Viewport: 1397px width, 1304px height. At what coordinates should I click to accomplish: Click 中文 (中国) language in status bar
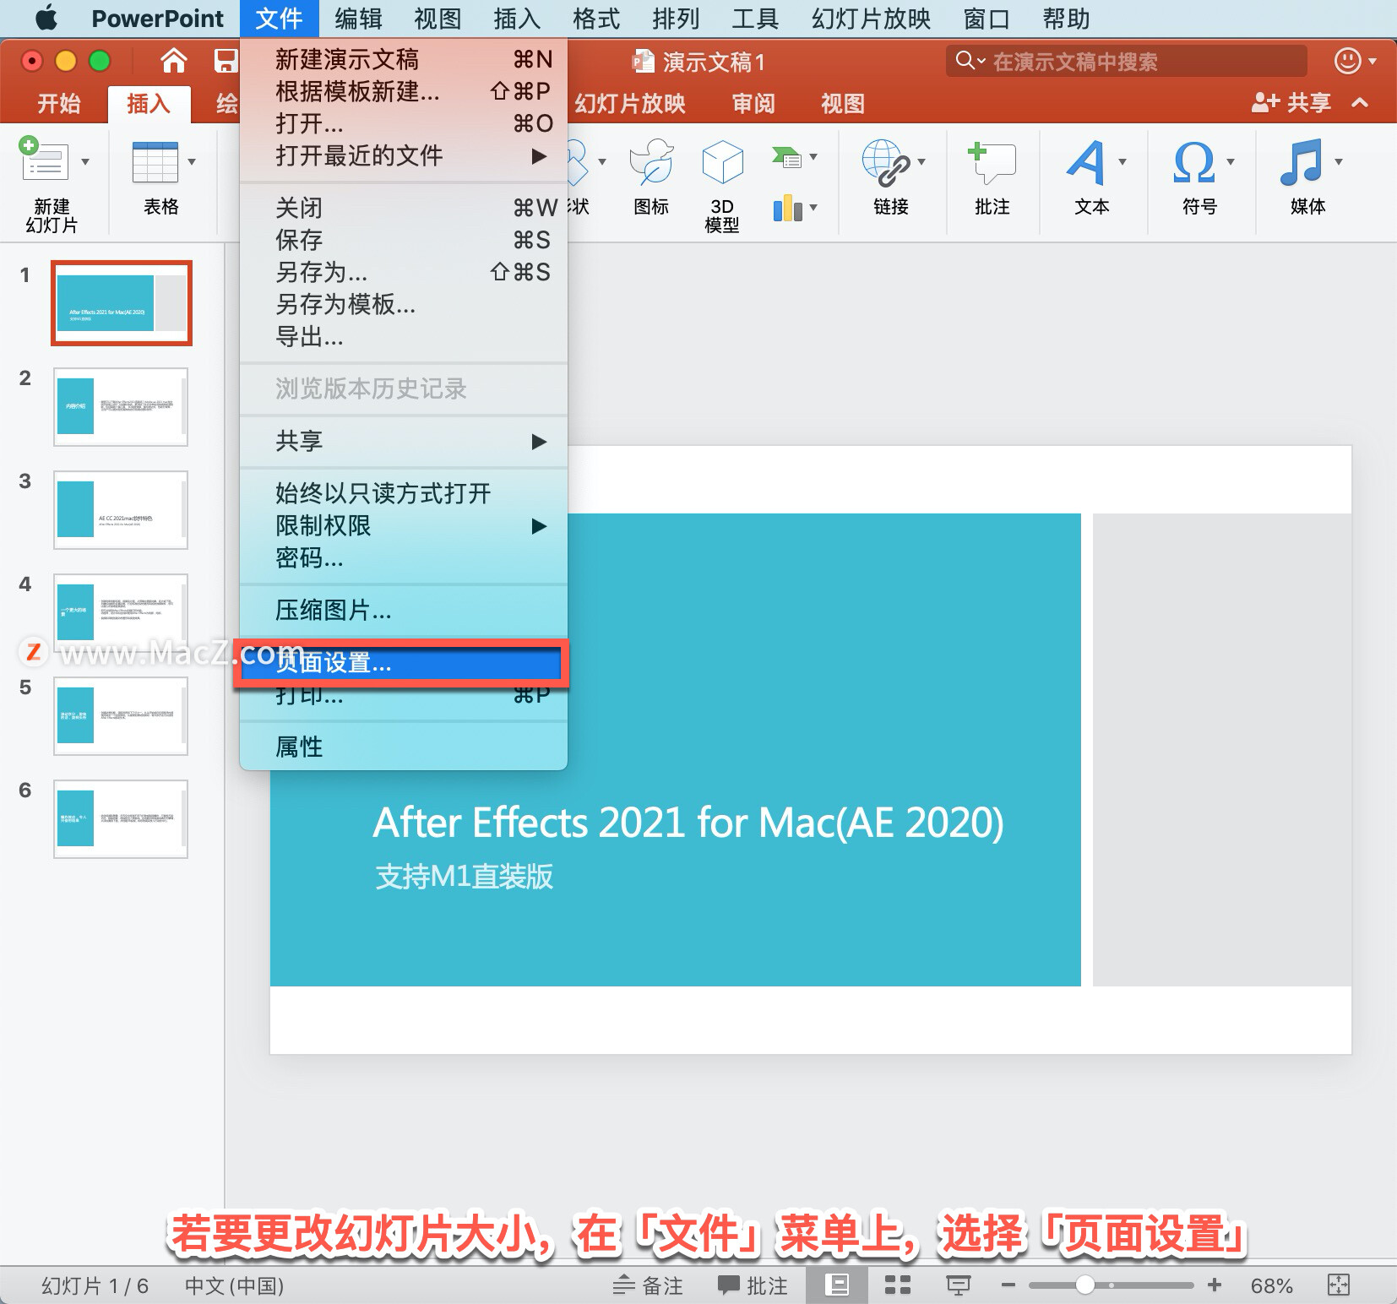(x=234, y=1285)
